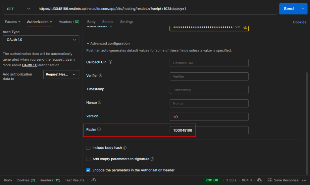This screenshot has height=185, width=310.
Task: Open the Scripts tab
Action: point(108,22)
